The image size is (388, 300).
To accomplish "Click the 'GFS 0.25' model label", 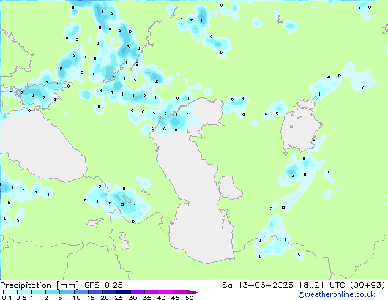I will pos(103,285).
